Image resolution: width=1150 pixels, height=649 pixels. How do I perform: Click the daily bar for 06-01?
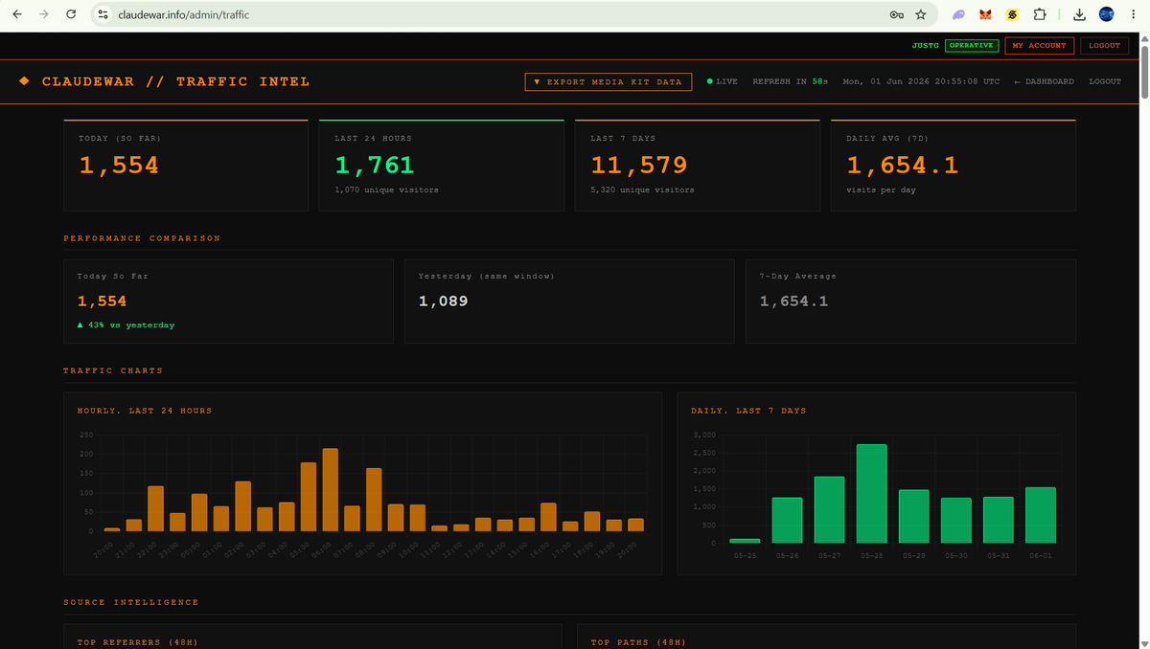pyautogui.click(x=1041, y=516)
